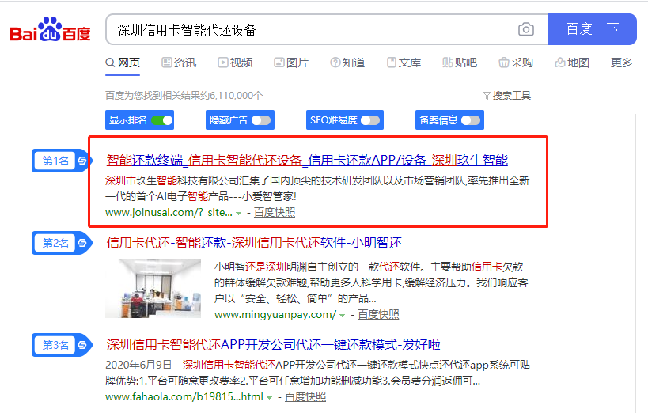The width and height of the screenshot is (648, 413).
Task: Click the result count text 百度为您找到相关结果约6,110,000个
Action: click(184, 96)
